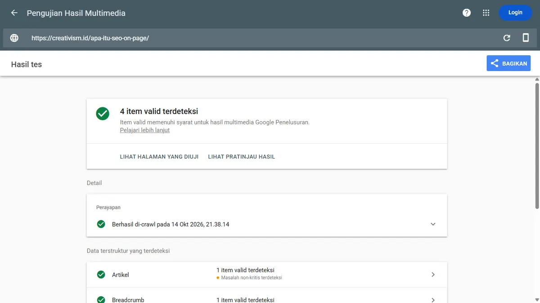Image resolution: width=540 pixels, height=303 pixels.
Task: Share results with the BAGIKAN button
Action: point(508,63)
